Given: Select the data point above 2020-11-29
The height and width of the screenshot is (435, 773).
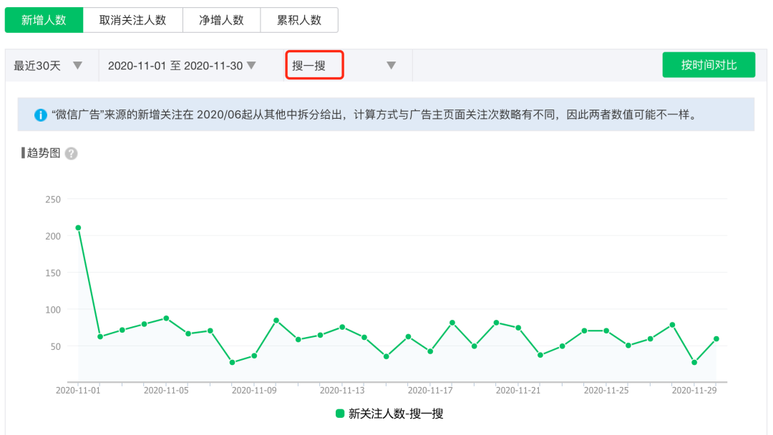Looking at the screenshot, I should 694,362.
